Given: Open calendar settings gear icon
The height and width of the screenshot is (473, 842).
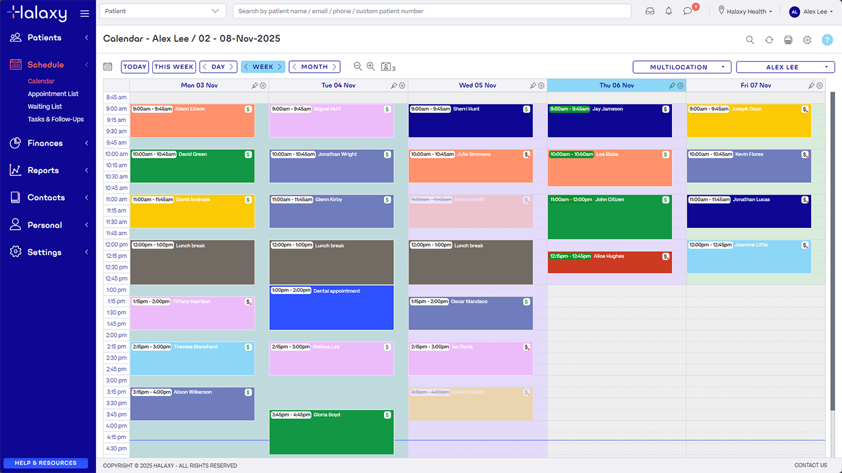Looking at the screenshot, I should point(807,39).
